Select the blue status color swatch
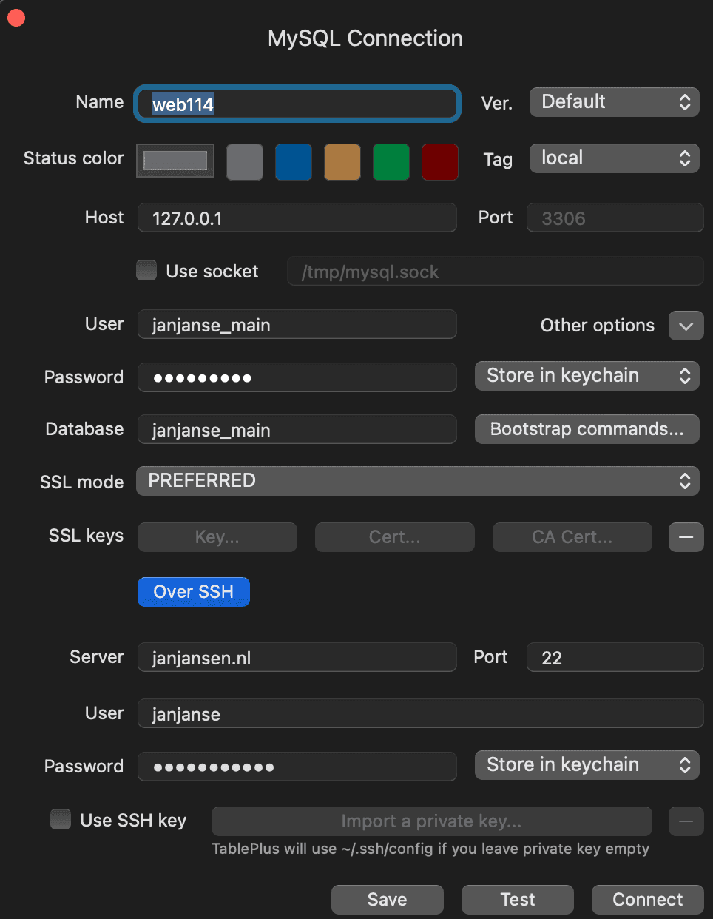The width and height of the screenshot is (713, 919). point(294,162)
